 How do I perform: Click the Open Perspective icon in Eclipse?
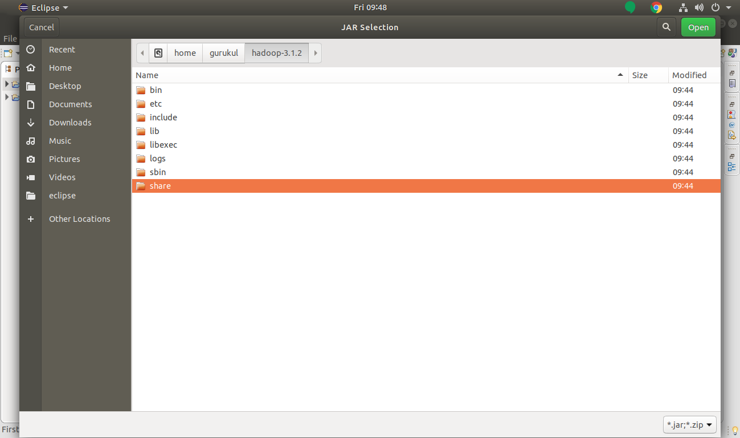pyautogui.click(x=723, y=53)
